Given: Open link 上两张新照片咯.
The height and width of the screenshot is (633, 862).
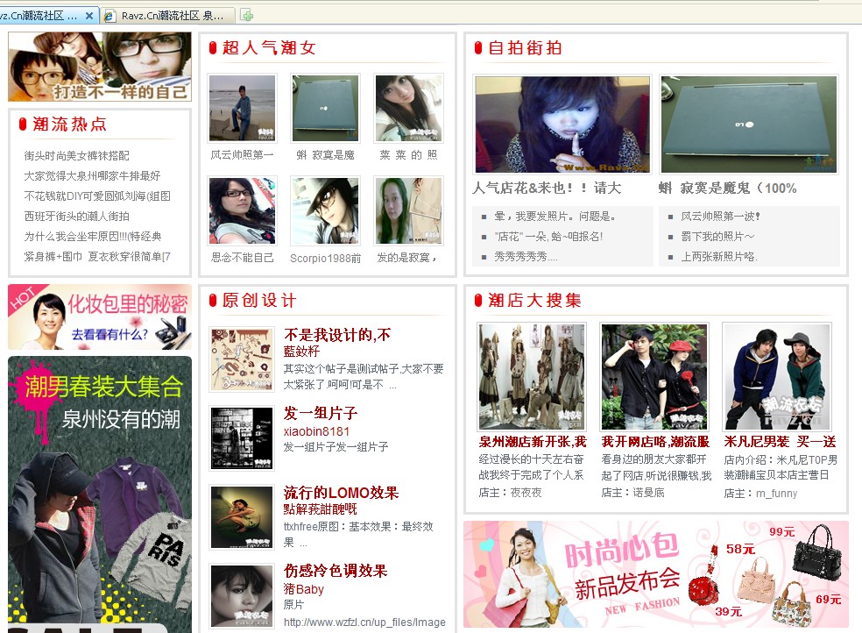Looking at the screenshot, I should click(719, 257).
